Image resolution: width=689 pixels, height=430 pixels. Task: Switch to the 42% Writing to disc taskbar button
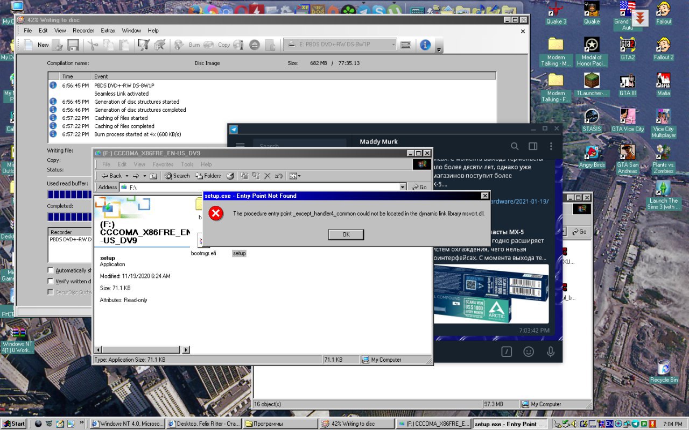[x=356, y=424]
